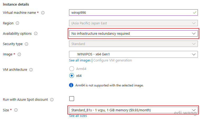Enable Run with Azure Spot discount checkbox
The height and width of the screenshot is (119, 200).
point(72,99)
